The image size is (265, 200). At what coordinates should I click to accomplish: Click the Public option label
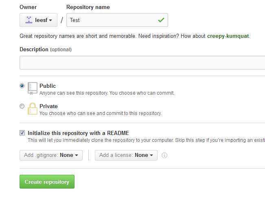[48, 86]
